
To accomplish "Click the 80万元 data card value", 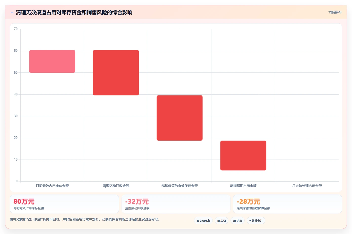I will [24, 202].
